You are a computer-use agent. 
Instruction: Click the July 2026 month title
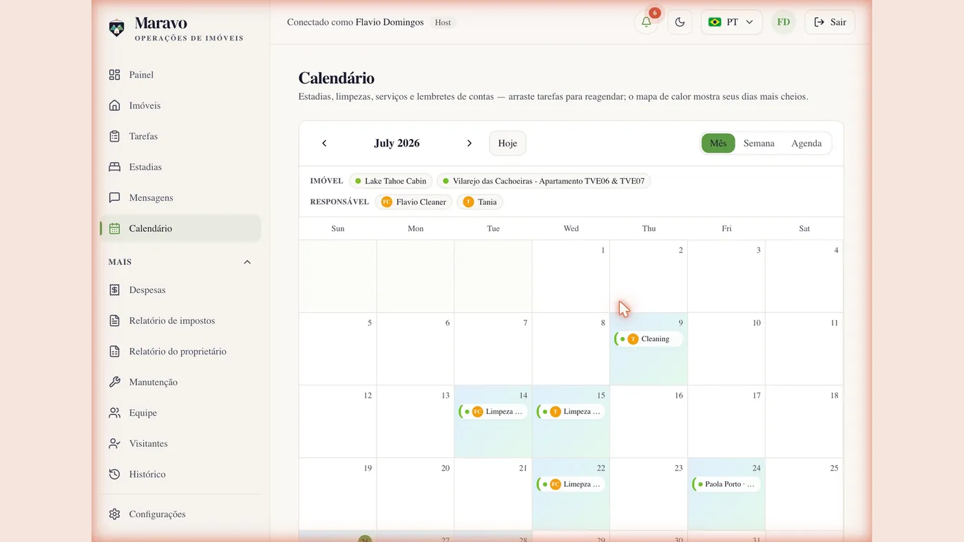[397, 143]
